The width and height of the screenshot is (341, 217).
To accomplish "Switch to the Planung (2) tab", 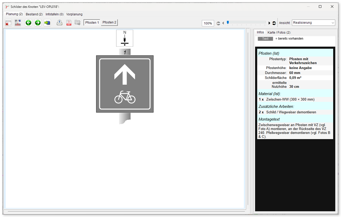I will click(x=14, y=14).
